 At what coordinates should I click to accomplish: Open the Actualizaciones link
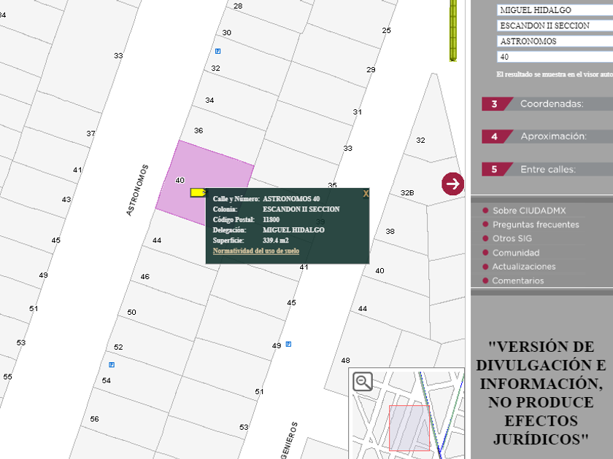[523, 267]
